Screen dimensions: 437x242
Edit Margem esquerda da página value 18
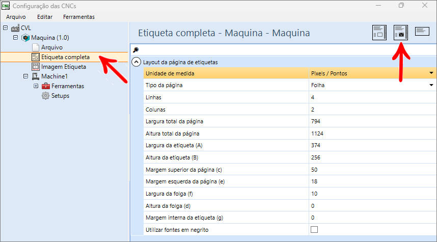click(x=372, y=181)
